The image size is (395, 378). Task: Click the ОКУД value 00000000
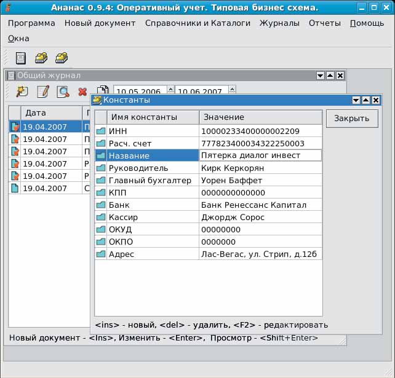221,229
